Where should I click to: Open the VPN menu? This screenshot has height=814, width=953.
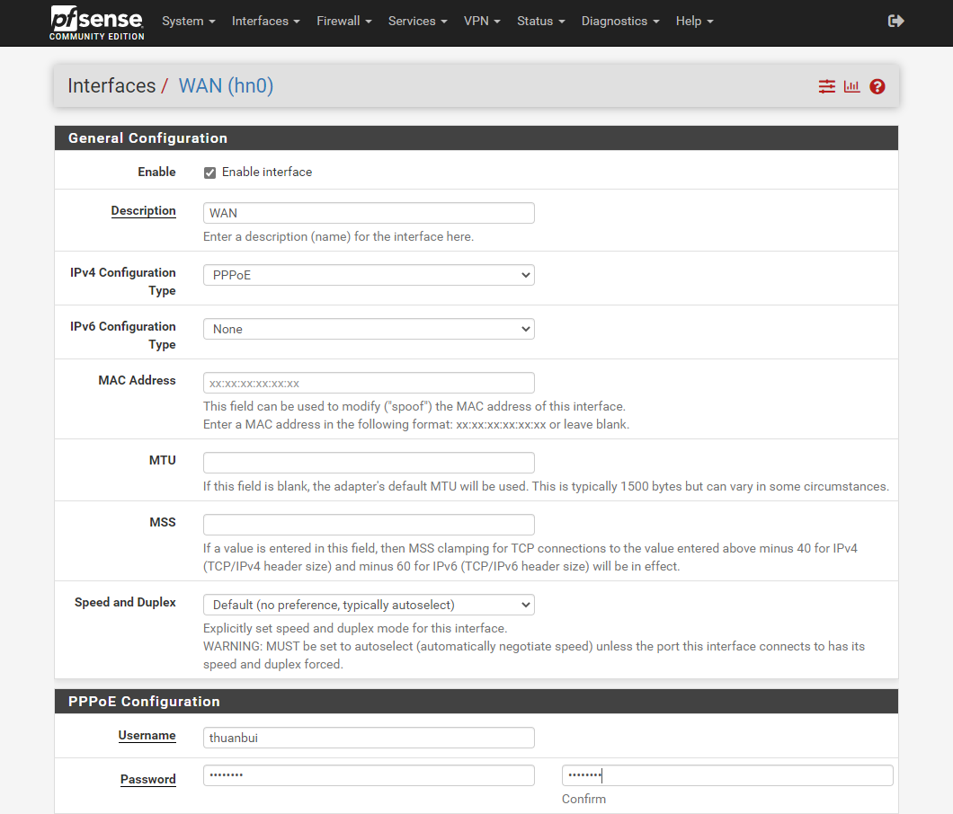482,21
